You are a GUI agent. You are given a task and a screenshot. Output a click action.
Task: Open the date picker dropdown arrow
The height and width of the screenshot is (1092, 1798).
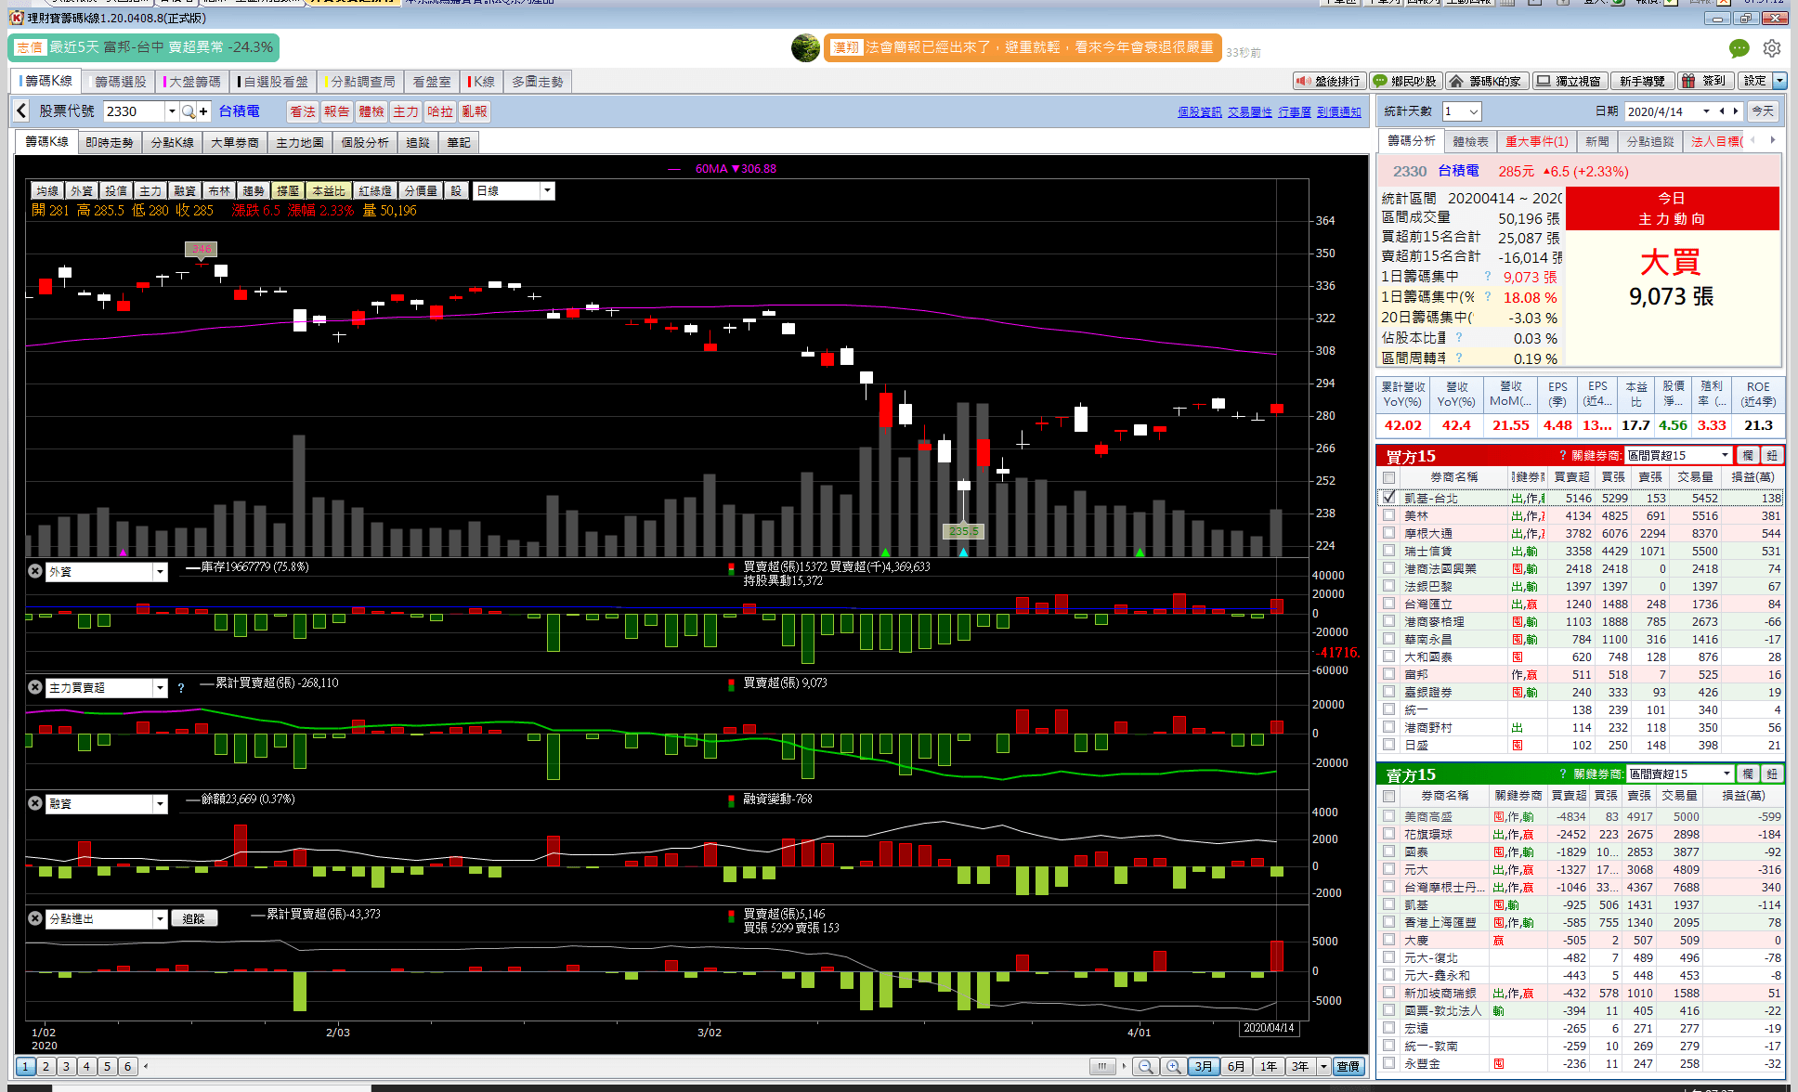point(1706,111)
